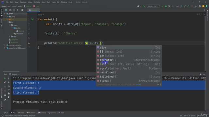
Task: Open Run panel settings gear
Action: [201, 74]
